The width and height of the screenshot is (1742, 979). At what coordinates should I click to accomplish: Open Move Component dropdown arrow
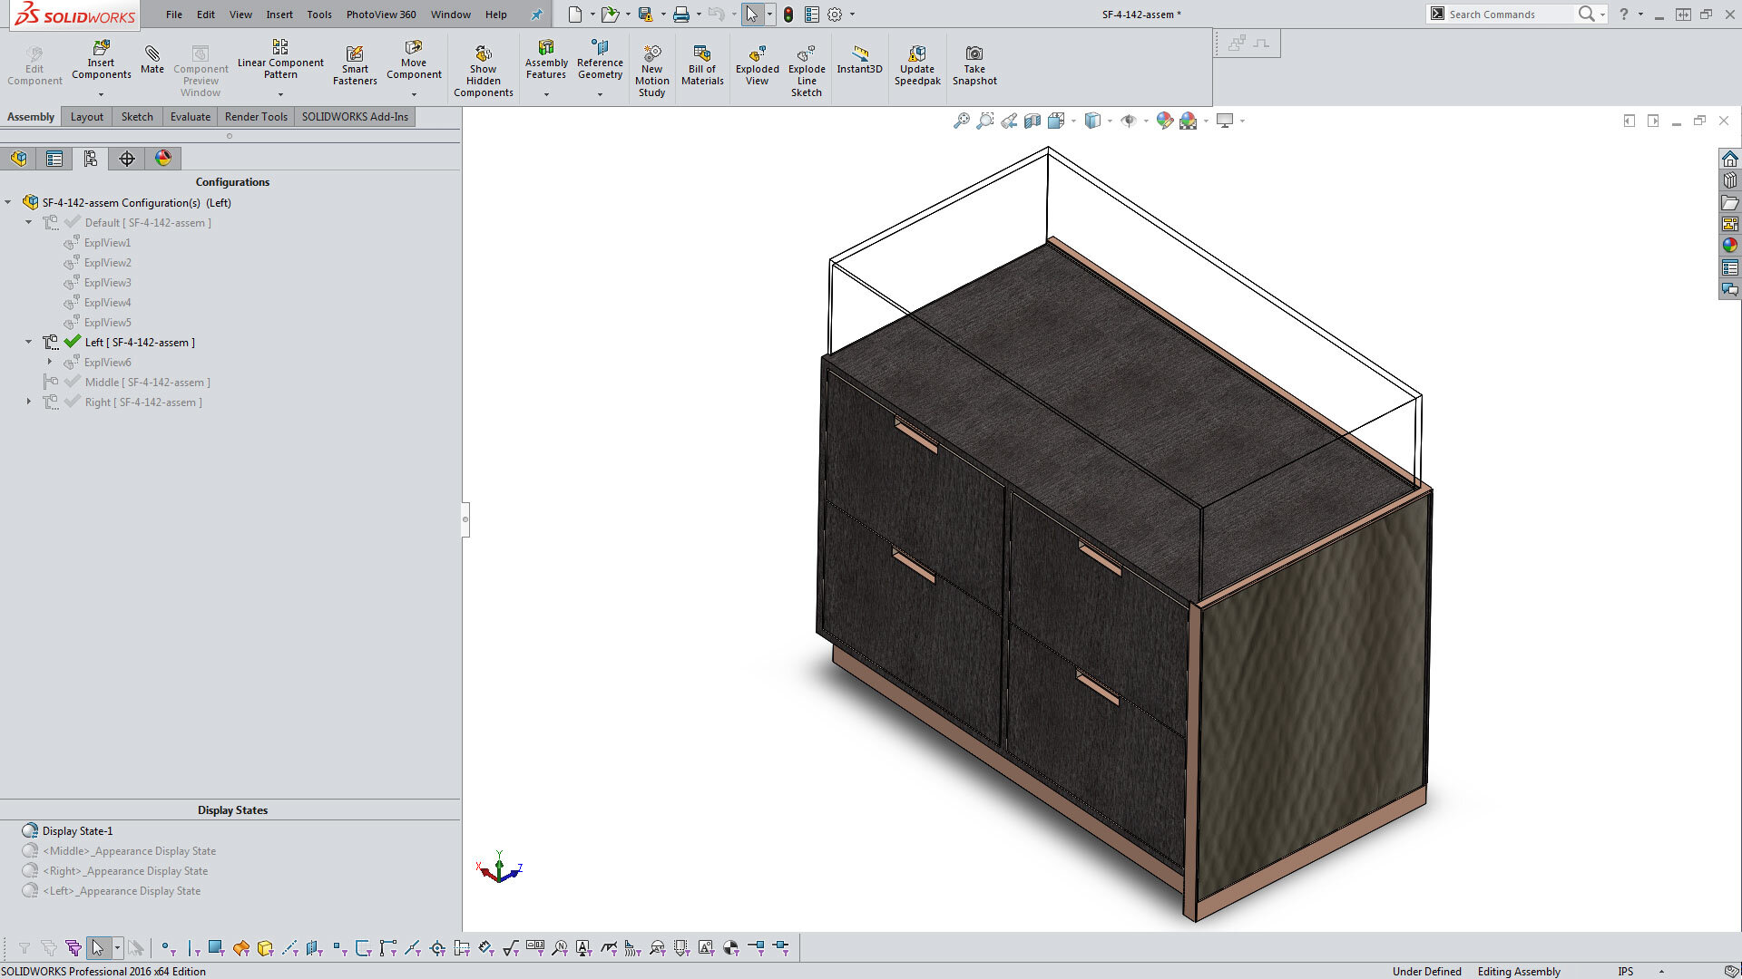(x=414, y=94)
